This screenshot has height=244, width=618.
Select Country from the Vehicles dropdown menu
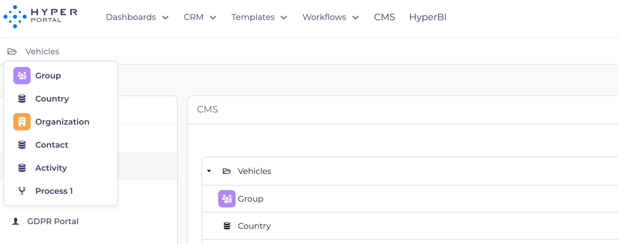61,99
